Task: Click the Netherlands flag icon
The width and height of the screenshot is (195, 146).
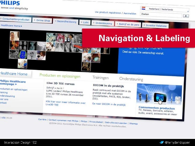Action: (x=144, y=8)
